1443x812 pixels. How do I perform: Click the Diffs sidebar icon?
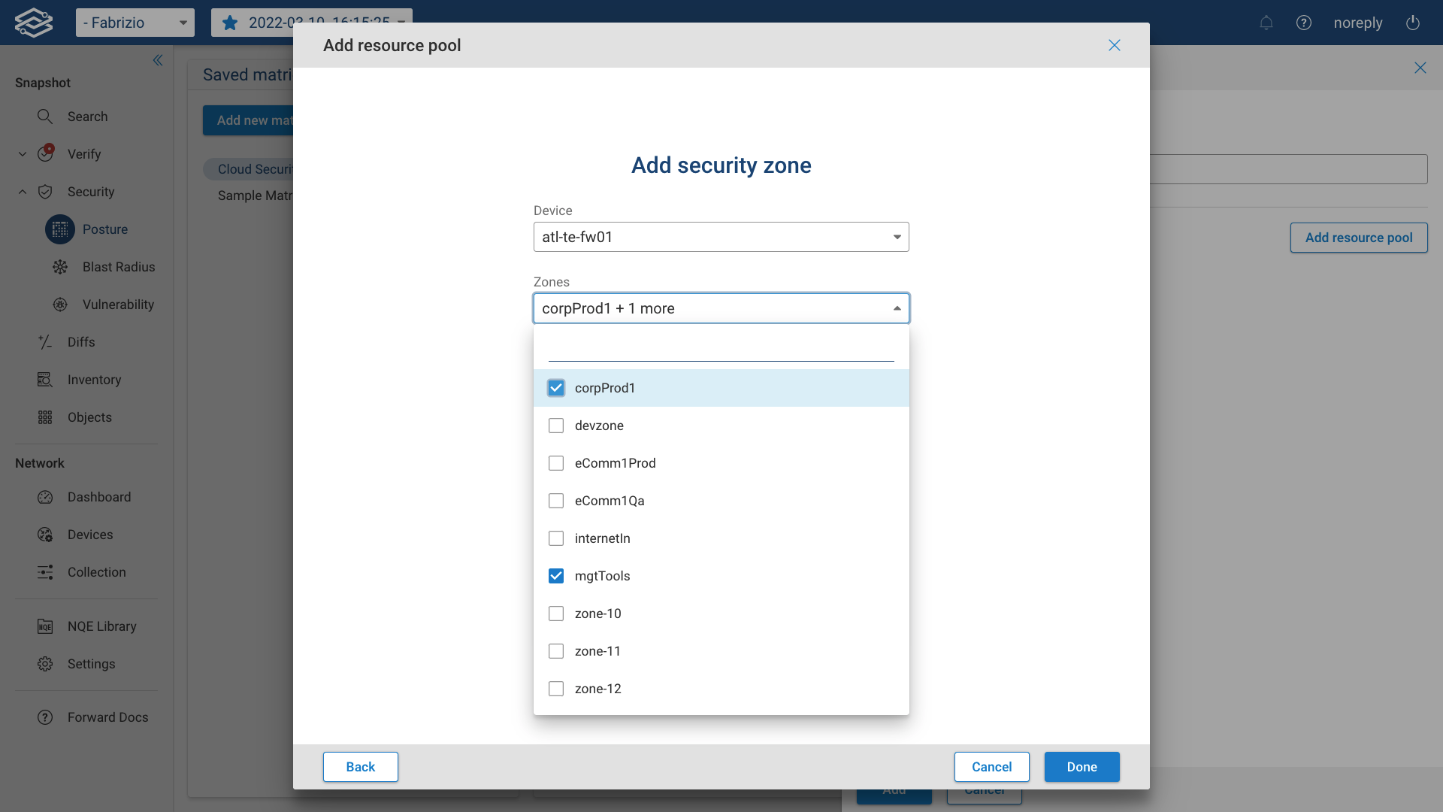(45, 342)
